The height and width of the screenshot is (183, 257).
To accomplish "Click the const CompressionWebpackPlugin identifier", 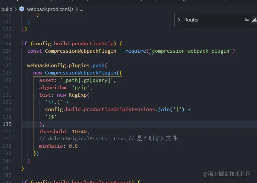I will 81,51.
